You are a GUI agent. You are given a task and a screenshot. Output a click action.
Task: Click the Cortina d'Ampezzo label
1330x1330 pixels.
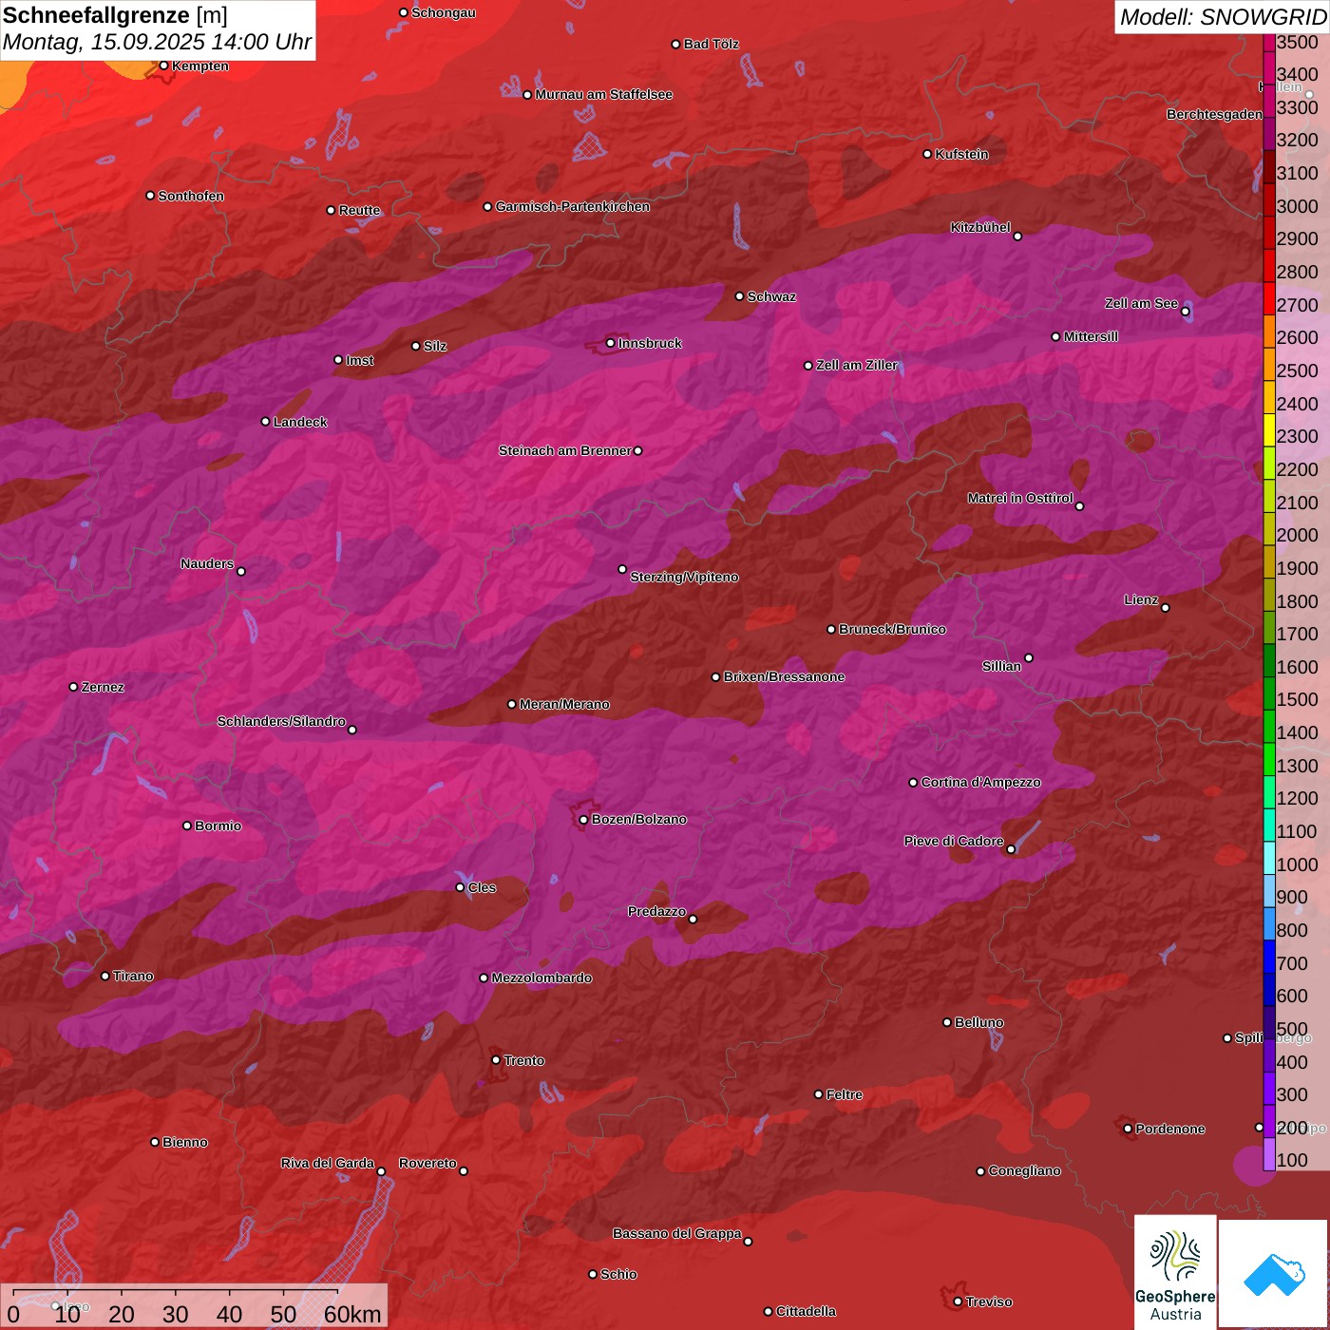click(x=980, y=782)
